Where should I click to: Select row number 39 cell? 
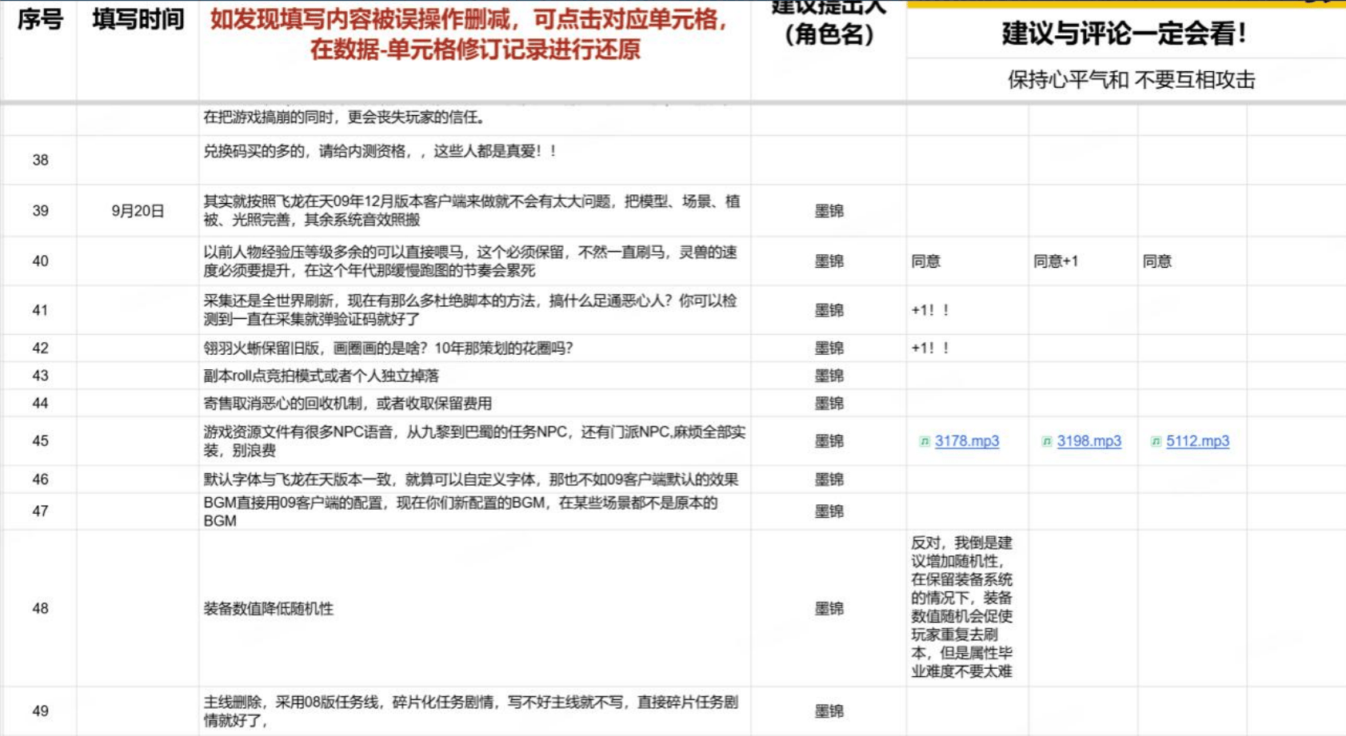(x=40, y=211)
